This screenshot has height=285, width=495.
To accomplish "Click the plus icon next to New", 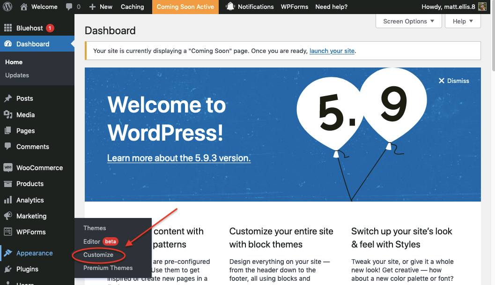I will (x=92, y=7).
